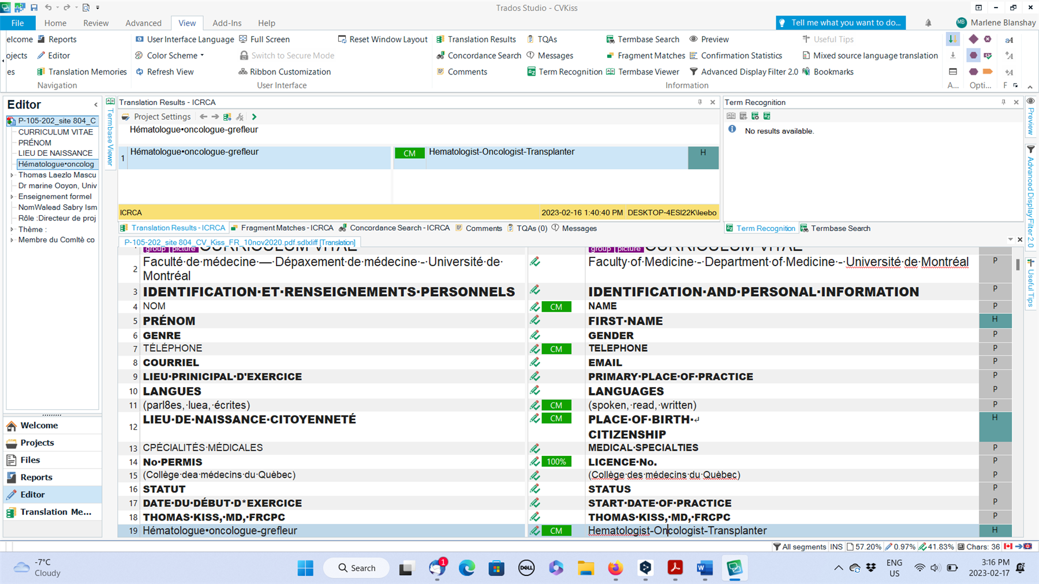Toggle the green-yellow arrows auto-scroll option
This screenshot has width=1039, height=584.
[952, 39]
